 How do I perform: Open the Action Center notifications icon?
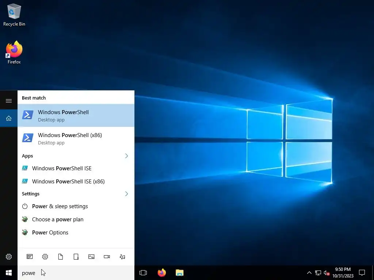pos(362,273)
